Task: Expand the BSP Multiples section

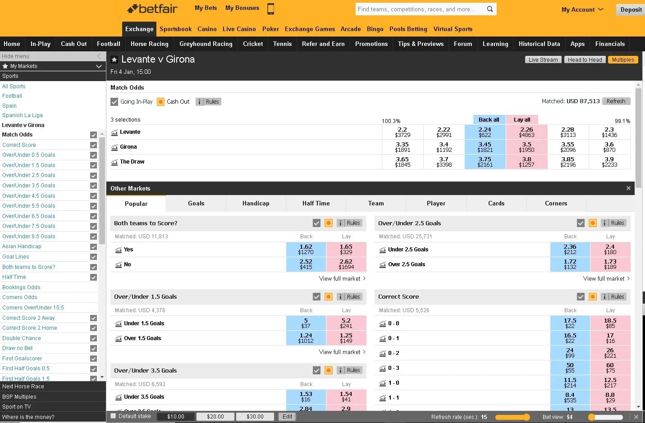Action: 53,397
